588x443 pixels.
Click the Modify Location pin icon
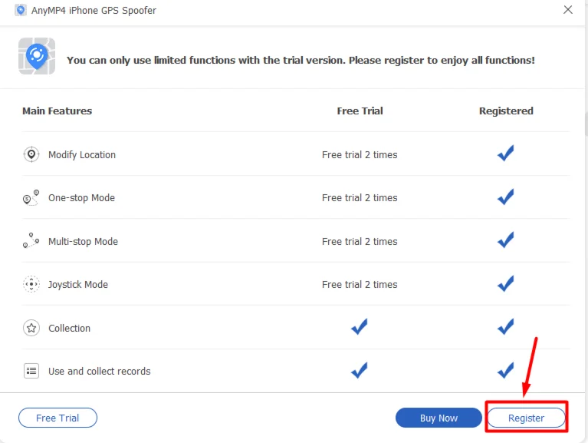coord(31,154)
